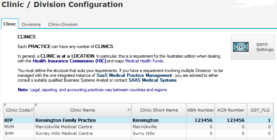This screenshot has height=140, width=277.
Task: Open the Clinic-Division tab
Action: click(x=63, y=24)
